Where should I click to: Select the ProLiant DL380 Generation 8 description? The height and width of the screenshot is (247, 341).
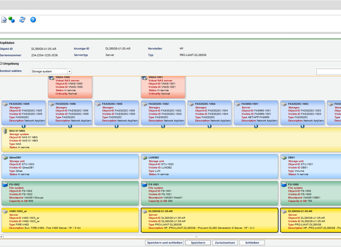202,228
